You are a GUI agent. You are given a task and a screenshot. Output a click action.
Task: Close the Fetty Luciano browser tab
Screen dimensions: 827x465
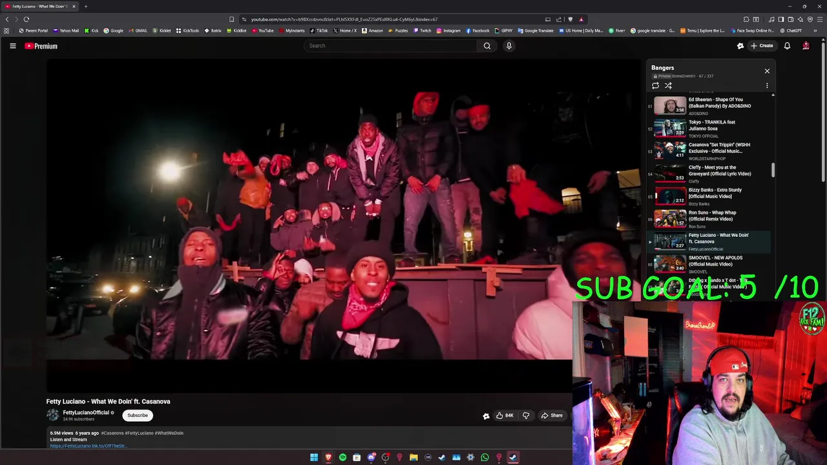point(74,6)
